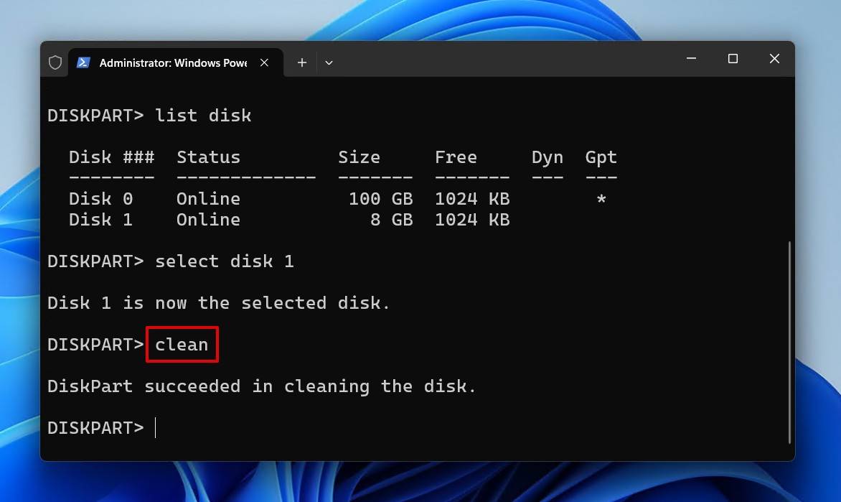Click the Disk 0 entry in the disk list
The height and width of the screenshot is (502, 841).
pos(100,198)
